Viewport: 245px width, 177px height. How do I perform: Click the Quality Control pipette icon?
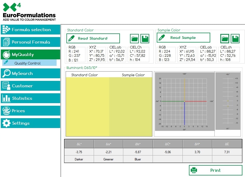point(6,62)
